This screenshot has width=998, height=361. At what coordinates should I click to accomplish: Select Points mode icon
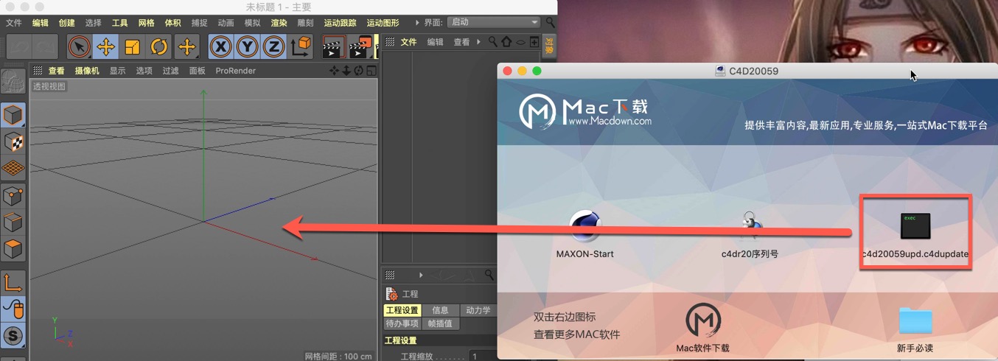pyautogui.click(x=13, y=196)
